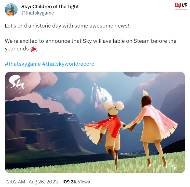Open the attached Sky game artwork image
This screenshot has height=187, width=190.
(95, 122)
